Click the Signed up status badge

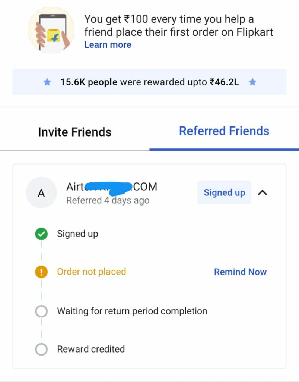coord(224,192)
